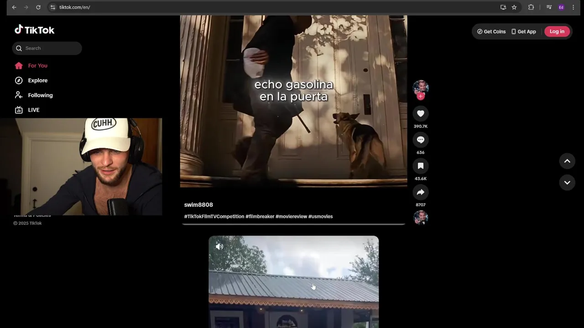The image size is (584, 328).
Task: Open comments via speech bubble icon
Action: tap(421, 140)
